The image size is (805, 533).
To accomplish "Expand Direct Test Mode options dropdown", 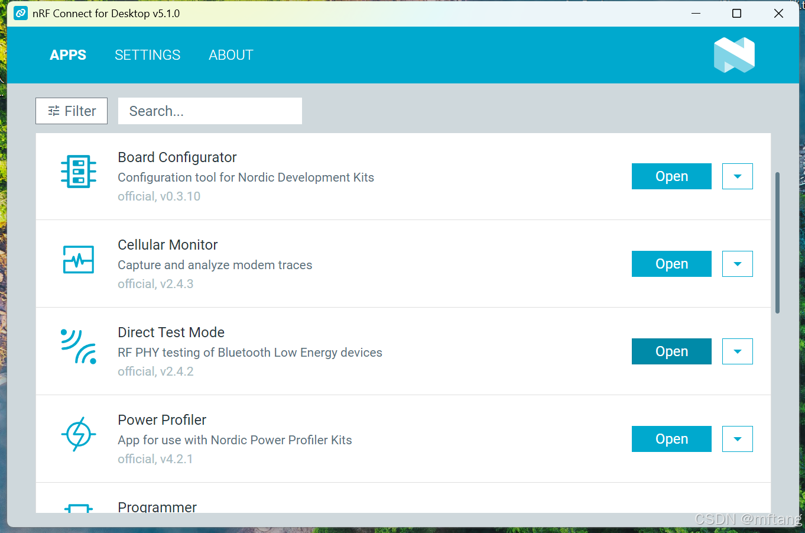I will [738, 351].
